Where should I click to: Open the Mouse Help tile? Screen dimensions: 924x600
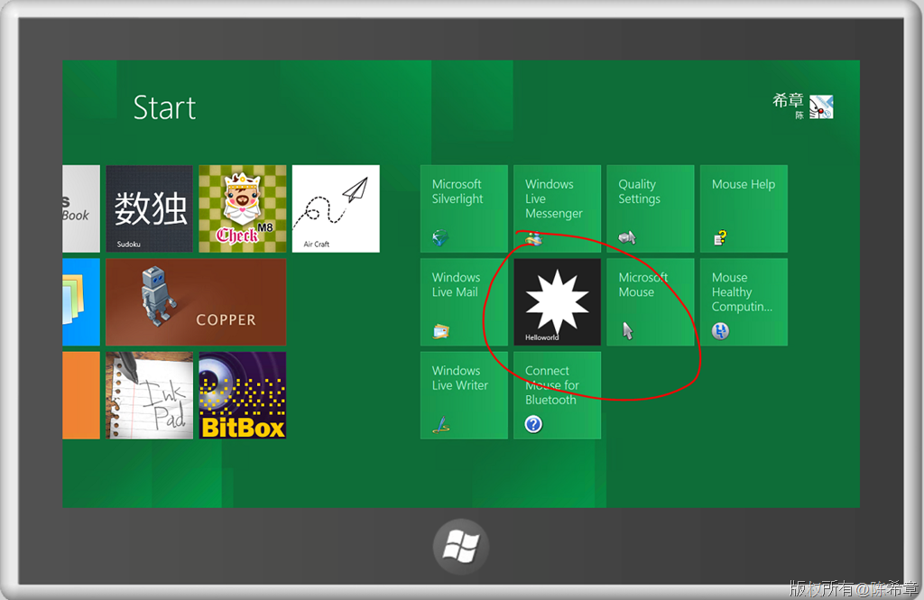(x=744, y=208)
